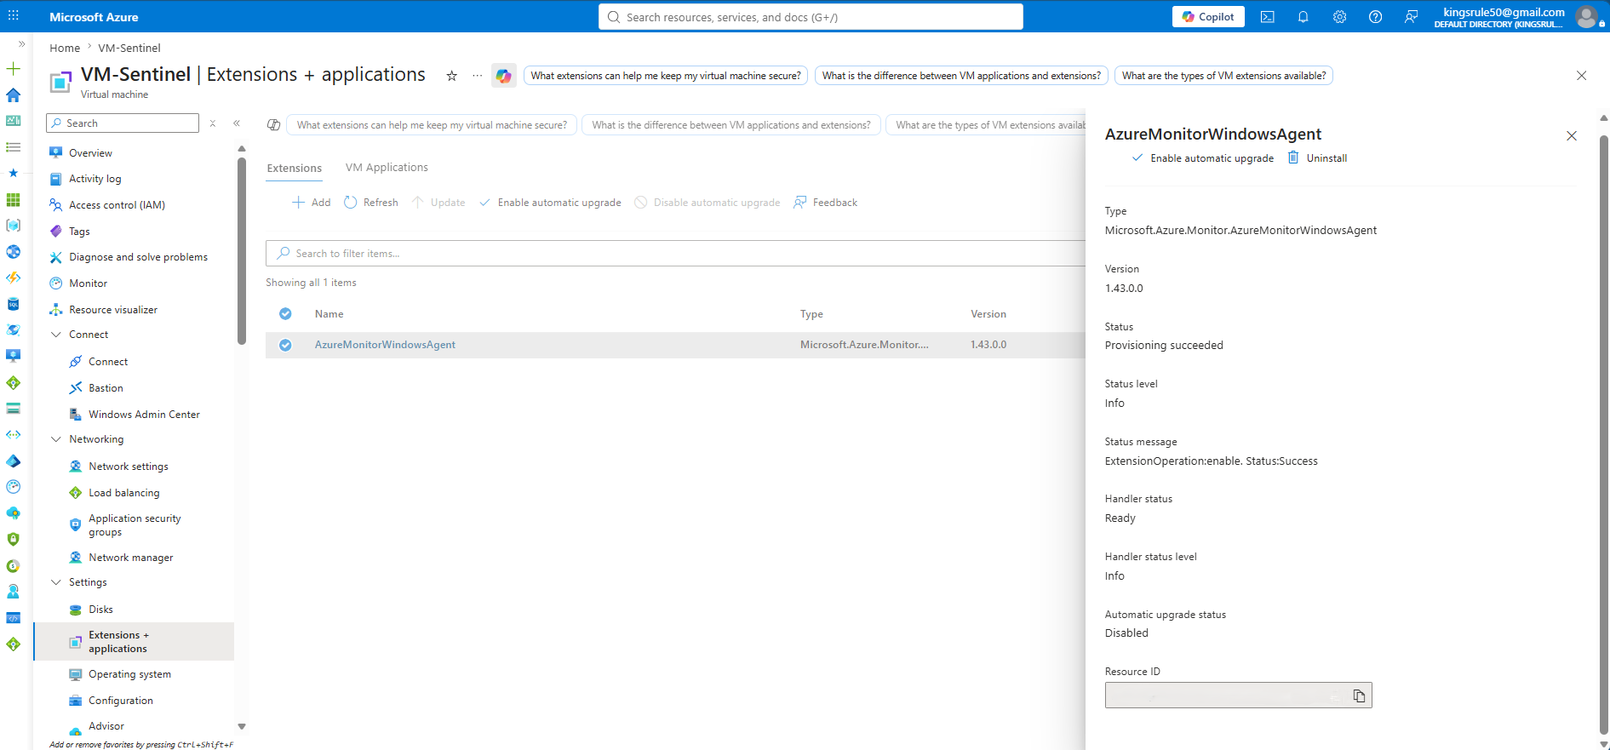Switch to the Extensions tab
The image size is (1610, 750).
tap(295, 168)
